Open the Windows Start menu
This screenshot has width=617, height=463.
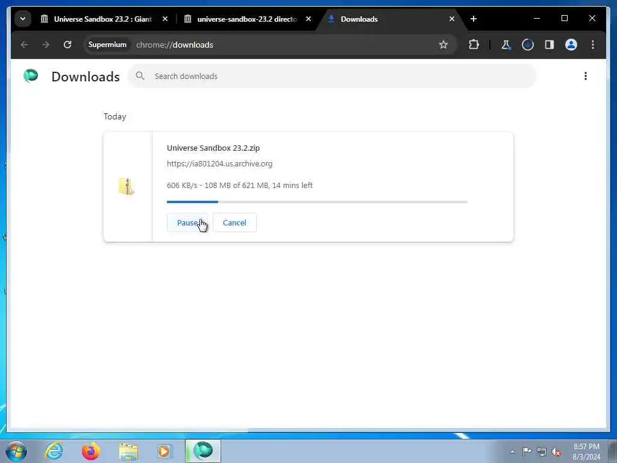[x=16, y=451]
